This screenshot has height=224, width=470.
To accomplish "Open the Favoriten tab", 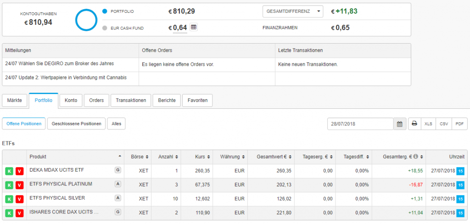I will [x=197, y=100].
